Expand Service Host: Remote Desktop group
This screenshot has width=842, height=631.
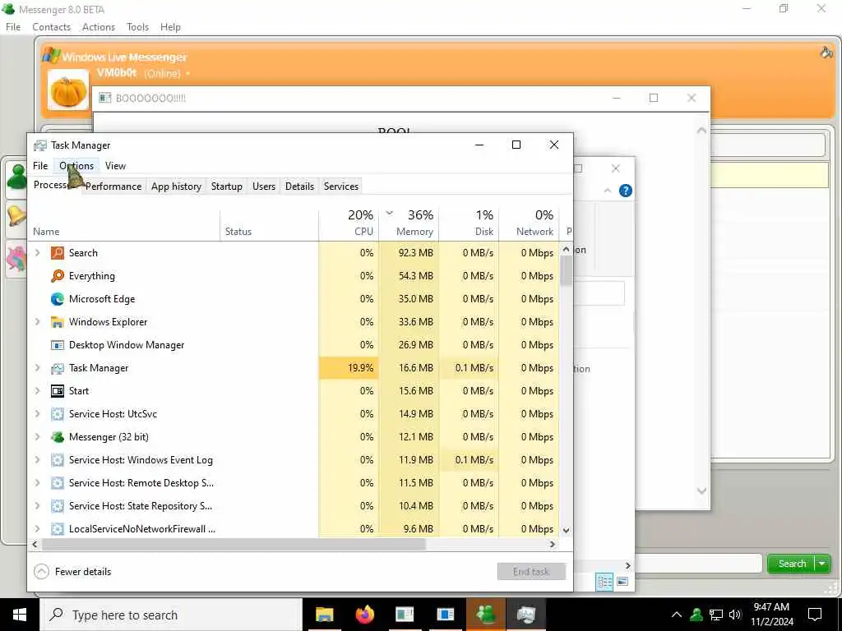(x=38, y=483)
